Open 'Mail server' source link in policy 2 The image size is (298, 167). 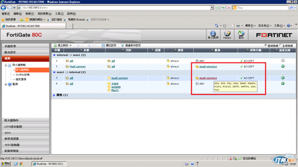[77, 66]
